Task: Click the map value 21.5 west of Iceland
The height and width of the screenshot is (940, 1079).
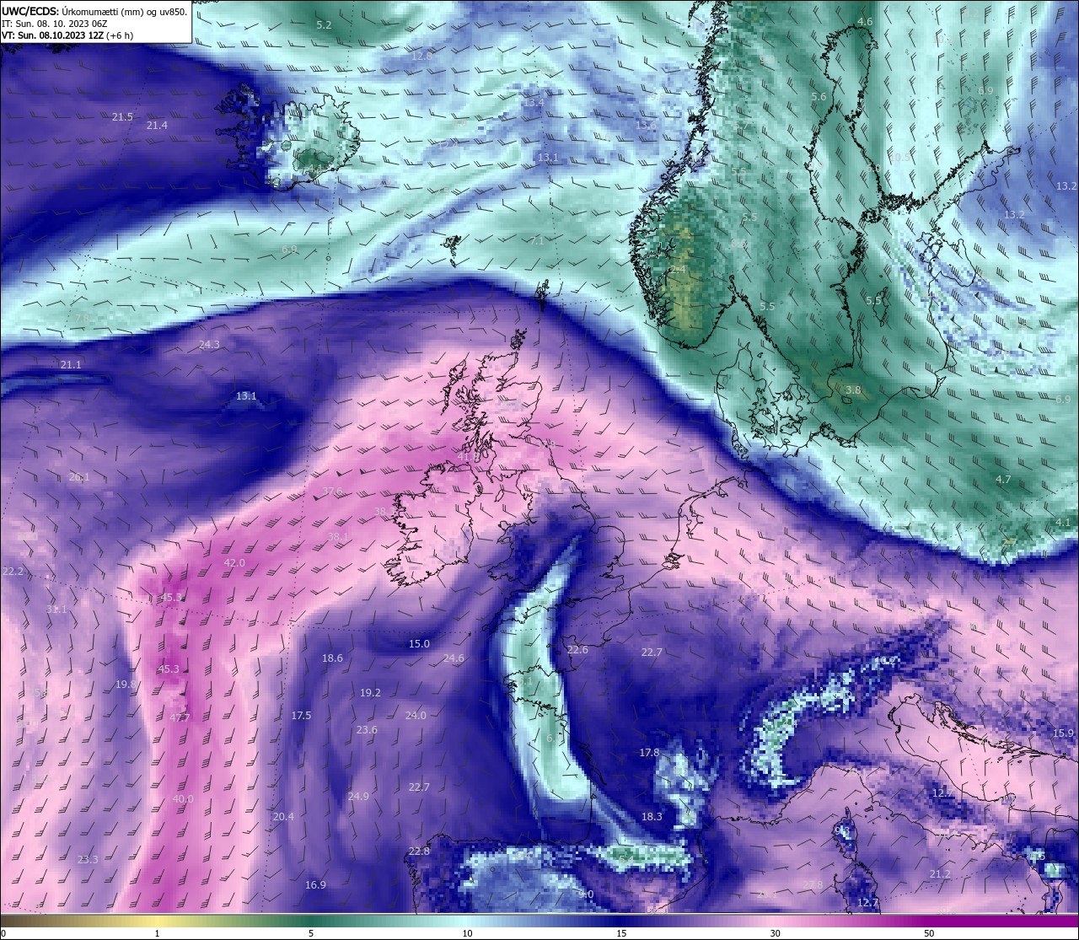Action: [x=122, y=116]
